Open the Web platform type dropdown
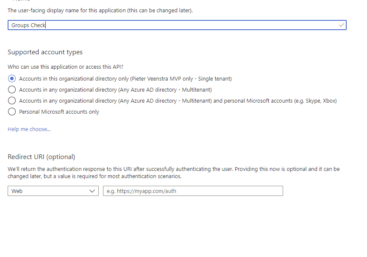 [53, 191]
